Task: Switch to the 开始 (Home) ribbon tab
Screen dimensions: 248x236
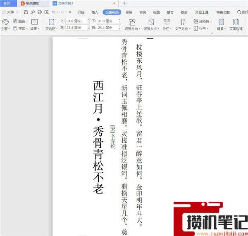Action: tap(81, 12)
